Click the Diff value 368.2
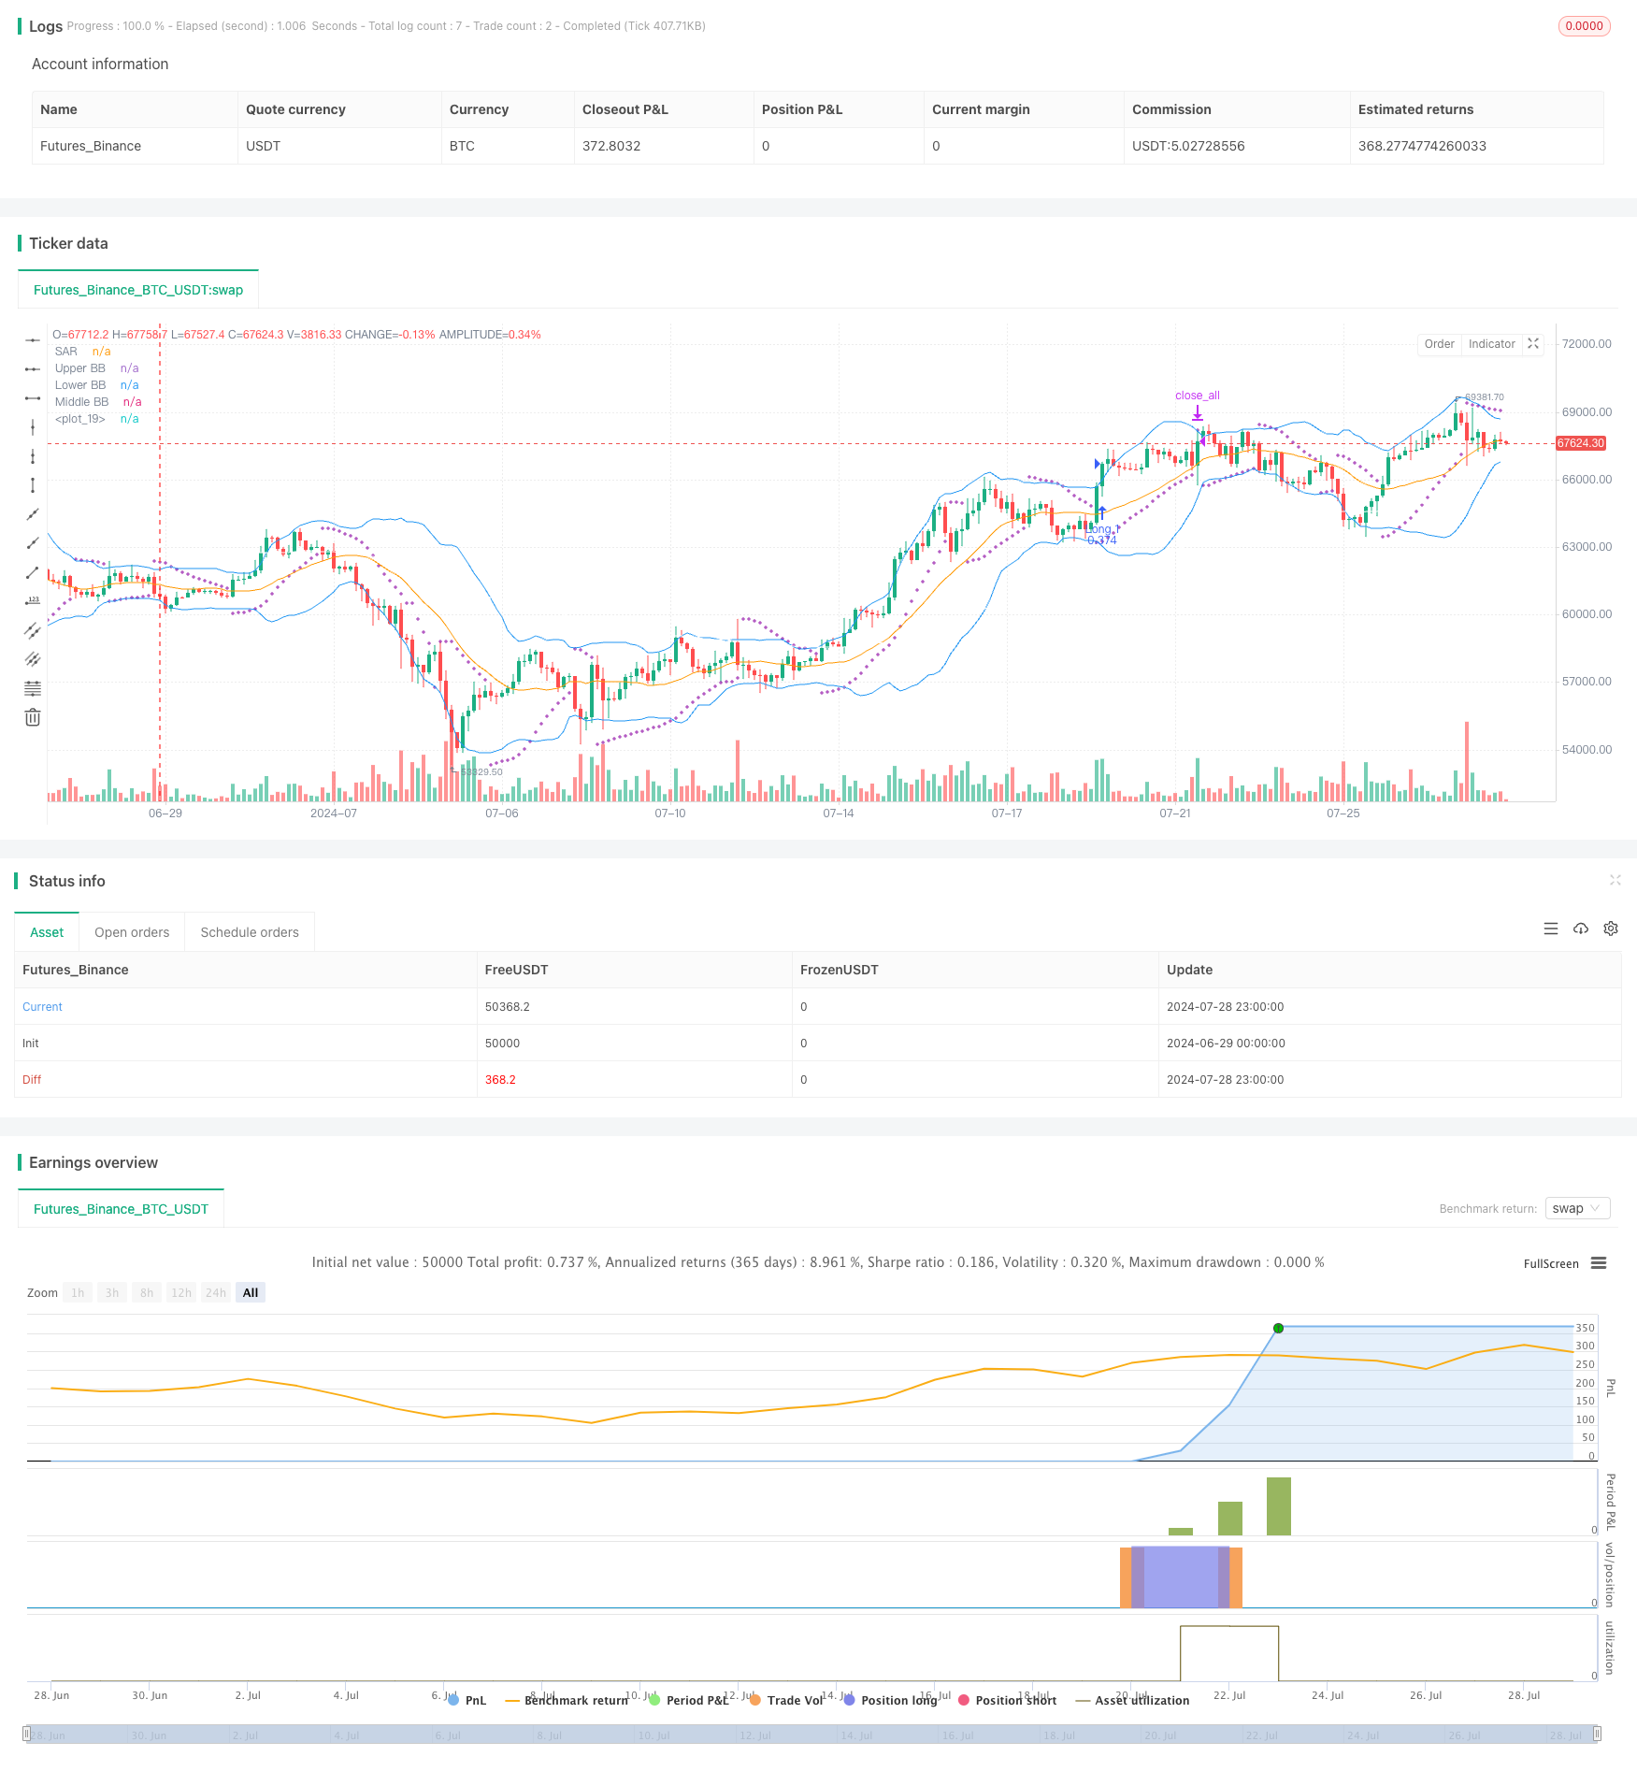 click(500, 1080)
